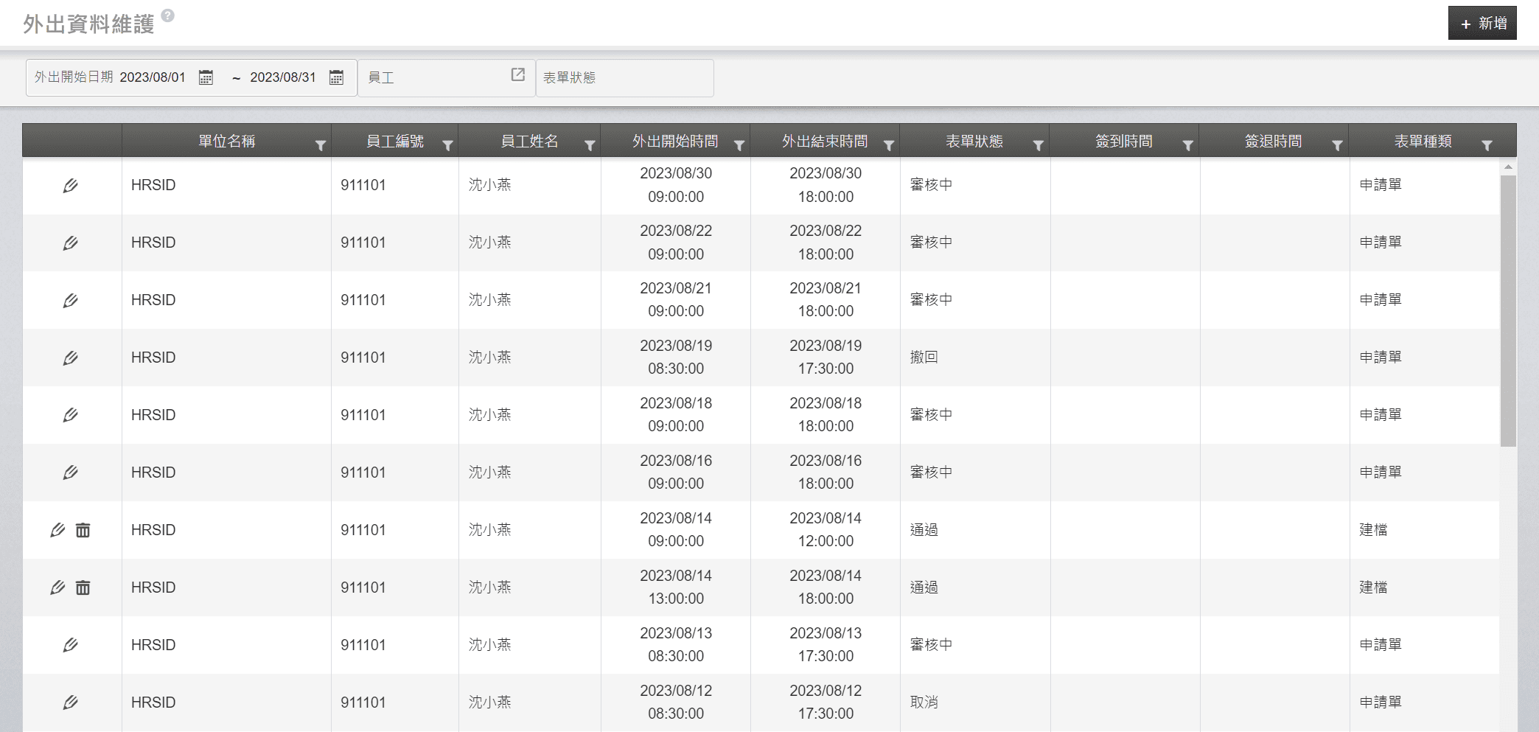Click the 員工 filter input field

coord(435,78)
